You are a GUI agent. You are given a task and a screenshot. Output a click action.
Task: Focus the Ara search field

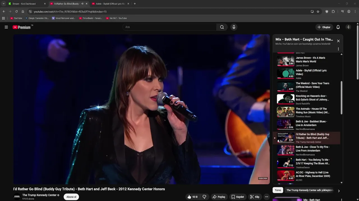click(169, 27)
